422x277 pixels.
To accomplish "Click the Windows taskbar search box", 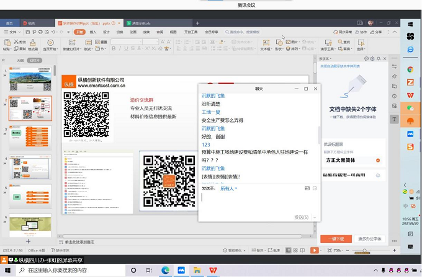I will (71, 270).
